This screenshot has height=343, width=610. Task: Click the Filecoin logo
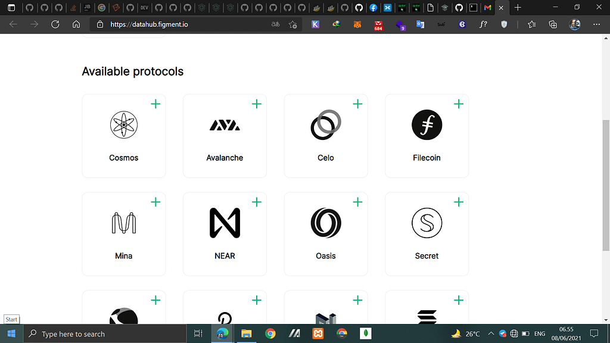[427, 125]
